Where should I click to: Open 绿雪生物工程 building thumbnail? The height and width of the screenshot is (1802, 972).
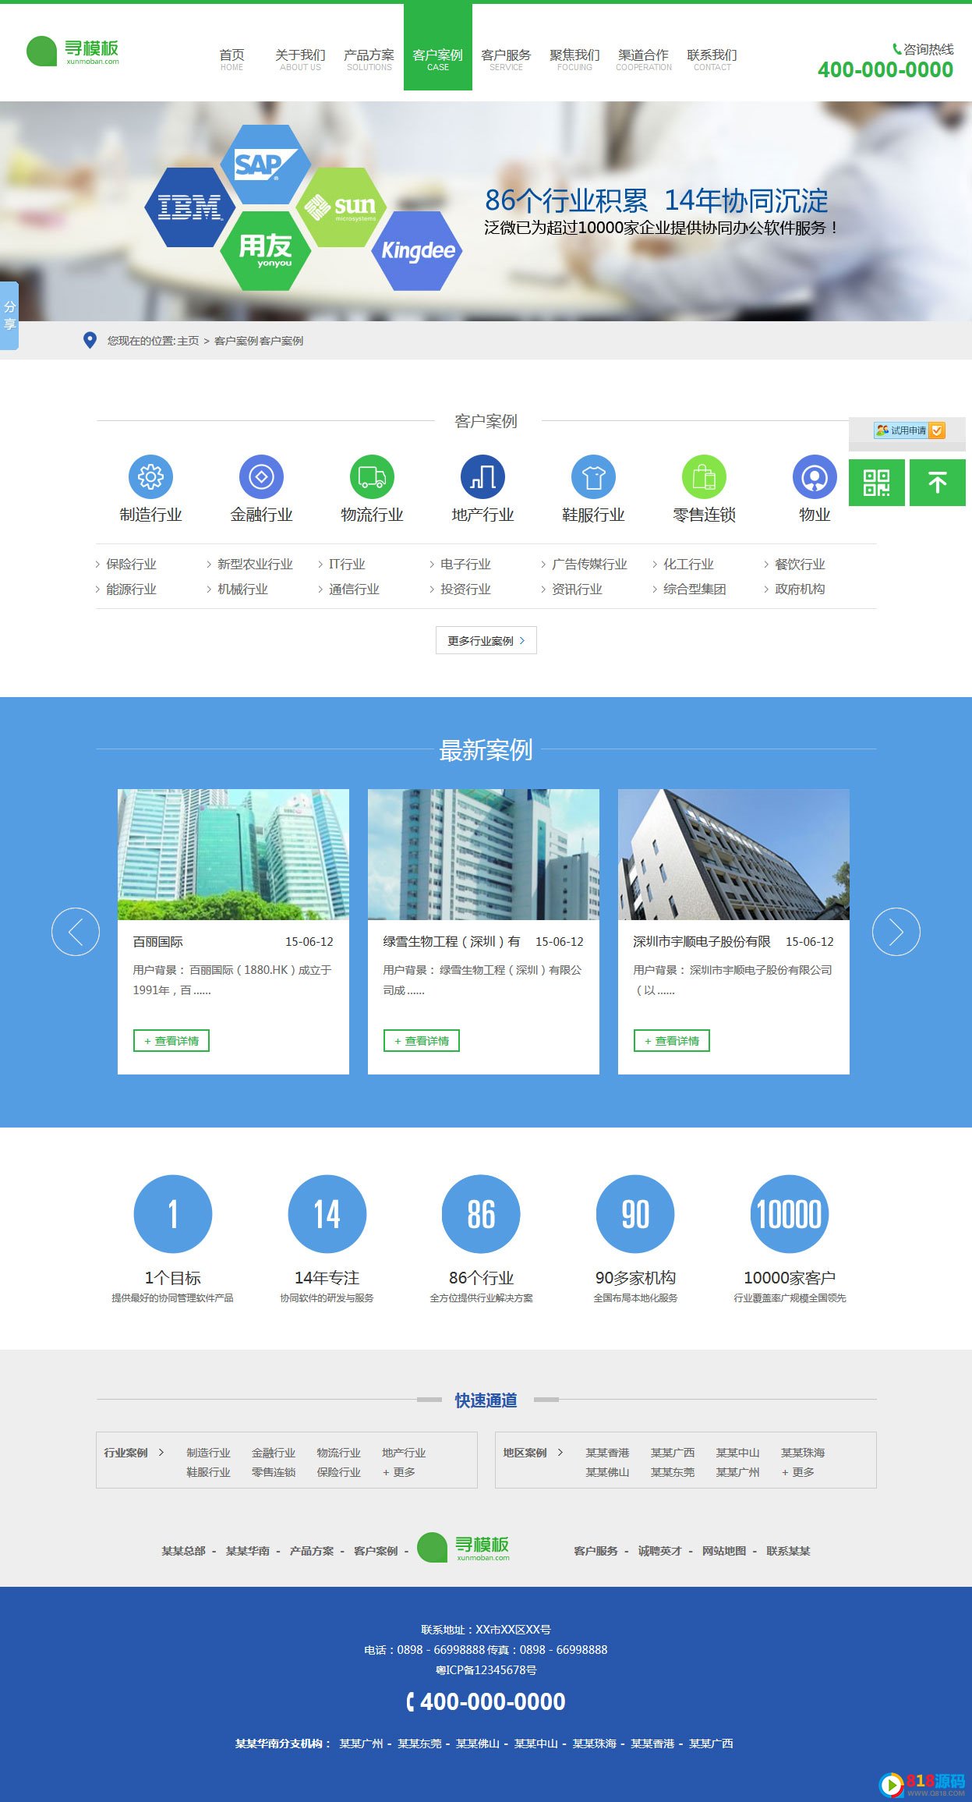(x=483, y=855)
